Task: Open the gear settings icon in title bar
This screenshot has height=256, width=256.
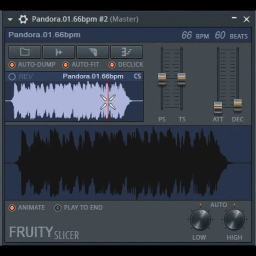Action: click(23, 19)
